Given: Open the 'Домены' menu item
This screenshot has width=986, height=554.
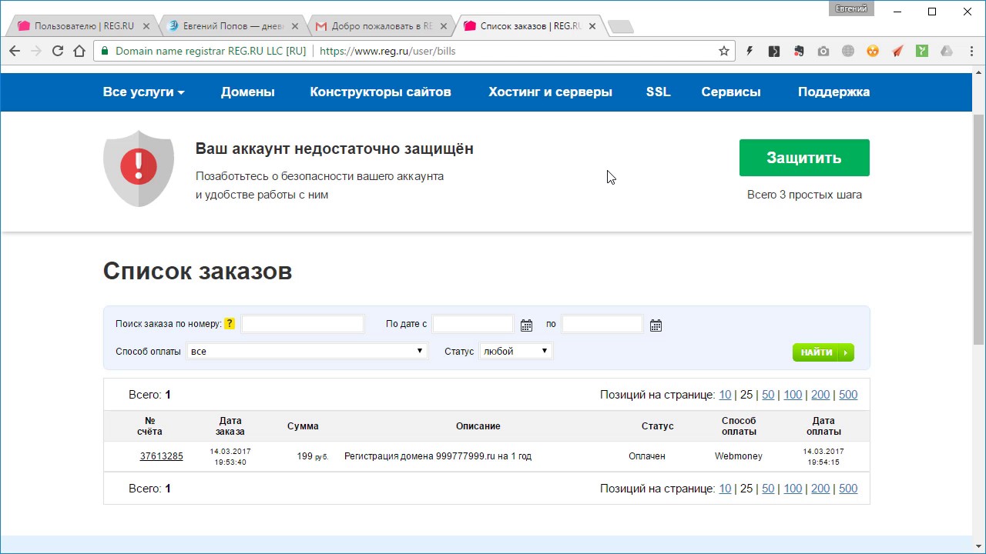Looking at the screenshot, I should (248, 92).
